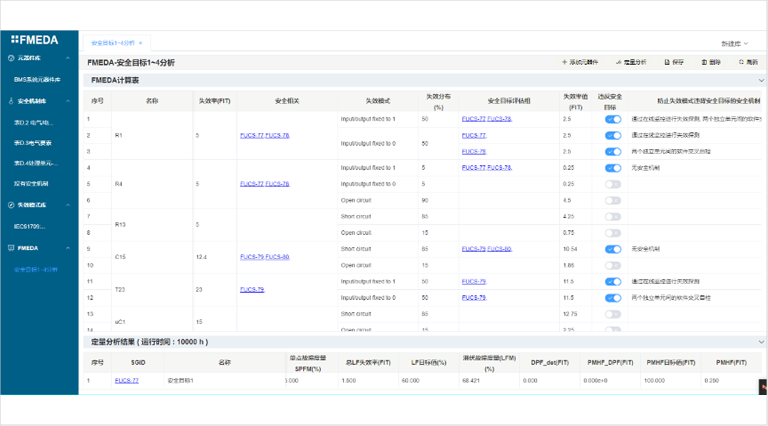The width and height of the screenshot is (768, 426).
Task: Click the trash delete icon in toolbar
Action: click(x=704, y=62)
